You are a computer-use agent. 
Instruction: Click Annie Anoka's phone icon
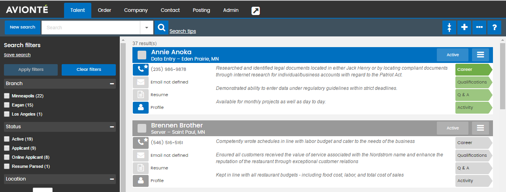(141, 69)
